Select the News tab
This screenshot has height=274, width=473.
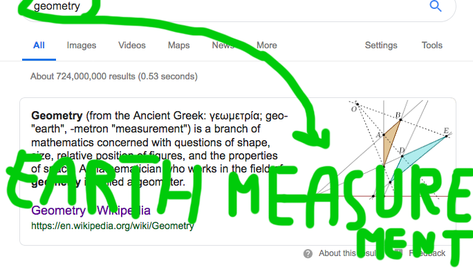coord(223,45)
